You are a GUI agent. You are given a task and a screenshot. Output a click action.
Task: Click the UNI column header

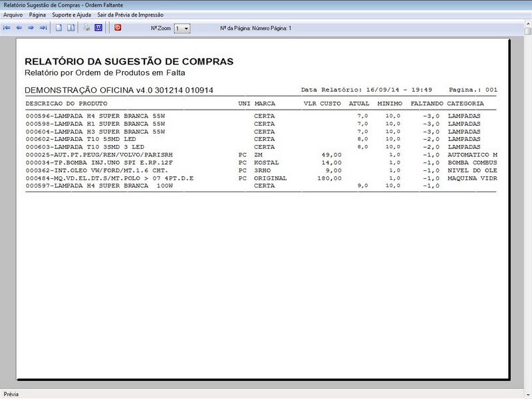coord(244,104)
